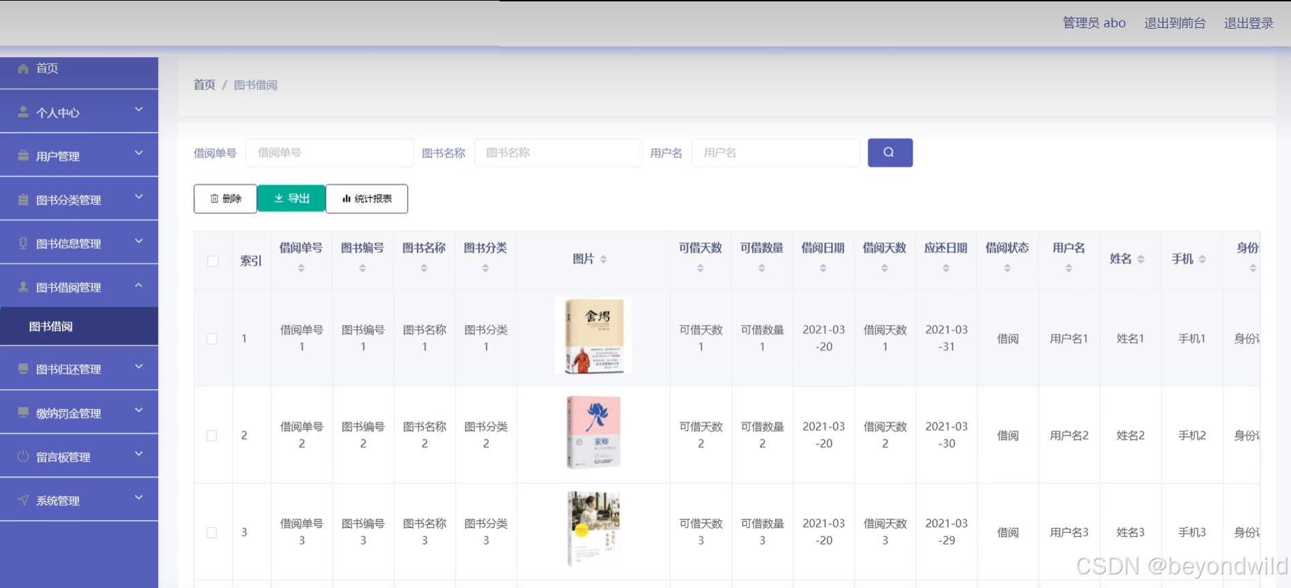1291x588 pixels.
Task: Click the icon beside 缴纳罚金管理
Action: [23, 413]
